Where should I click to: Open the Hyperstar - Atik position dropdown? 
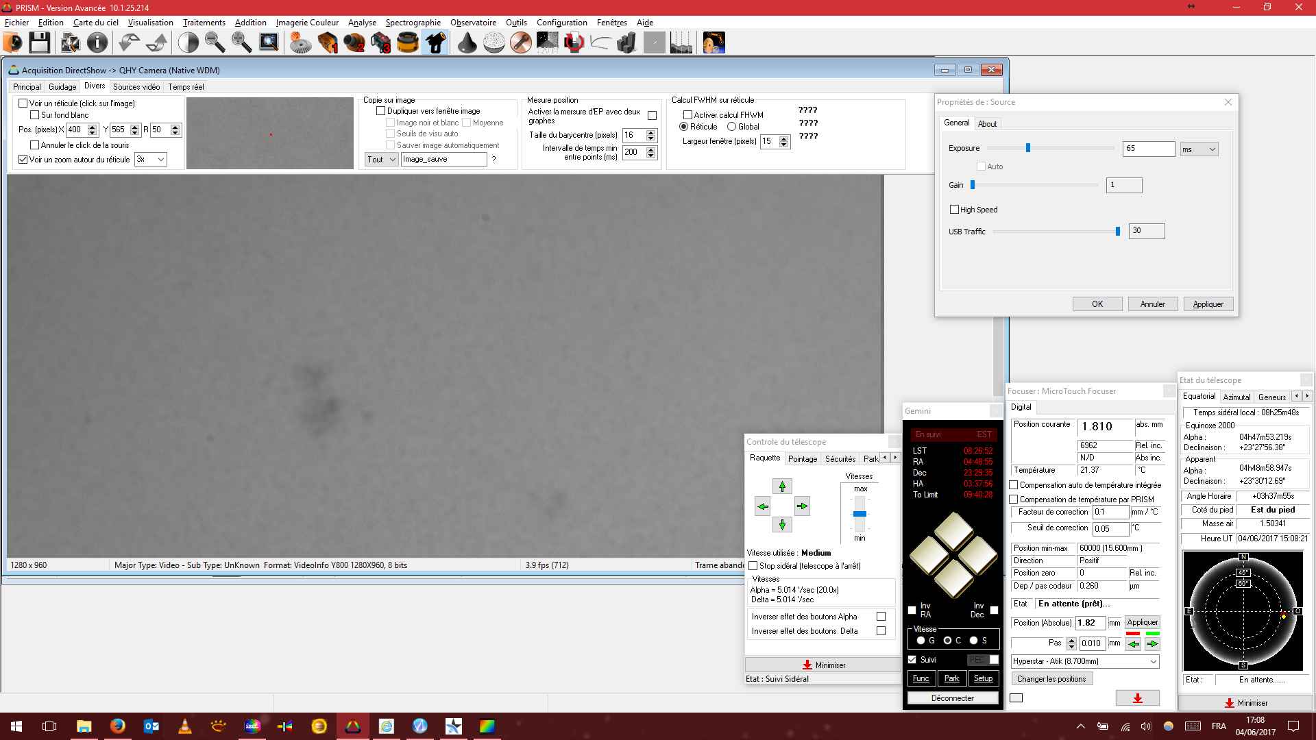1085,661
